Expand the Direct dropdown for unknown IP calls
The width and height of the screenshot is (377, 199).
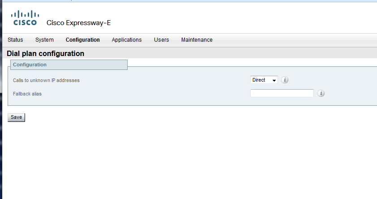coord(264,80)
